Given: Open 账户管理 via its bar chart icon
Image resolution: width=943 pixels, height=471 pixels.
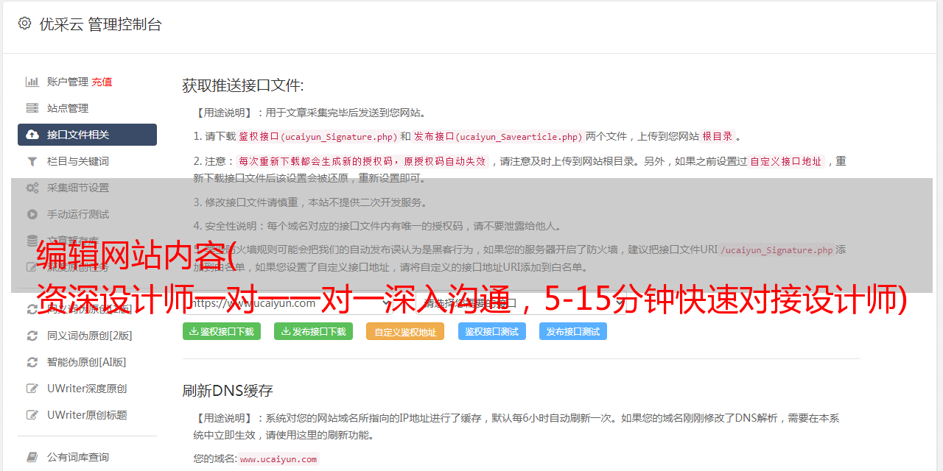Looking at the screenshot, I should [32, 82].
